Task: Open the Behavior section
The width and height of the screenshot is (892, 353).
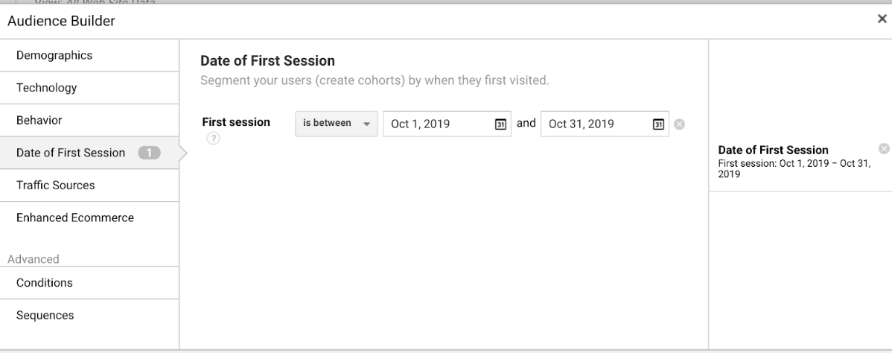Action: pyautogui.click(x=89, y=120)
